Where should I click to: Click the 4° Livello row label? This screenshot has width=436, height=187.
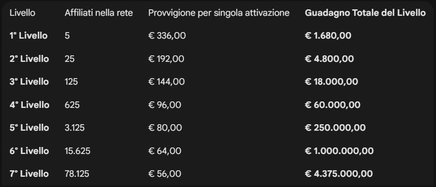point(29,105)
